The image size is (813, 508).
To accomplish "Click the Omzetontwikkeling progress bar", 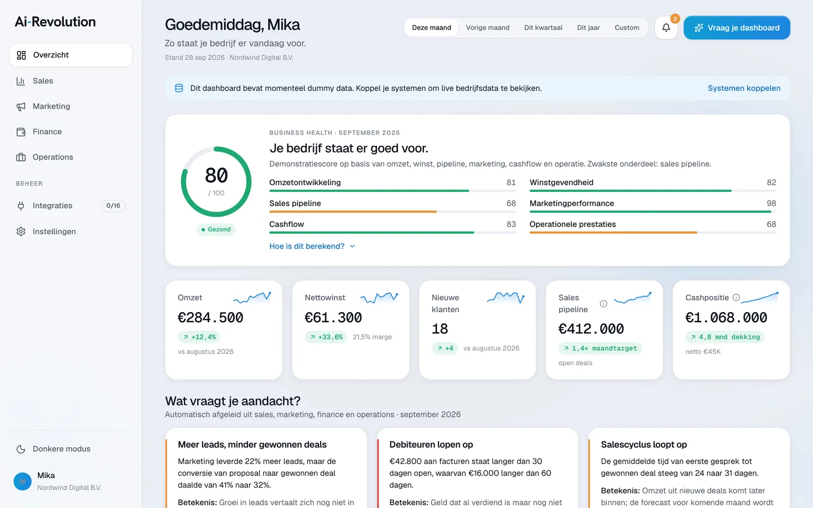I will [x=392, y=191].
